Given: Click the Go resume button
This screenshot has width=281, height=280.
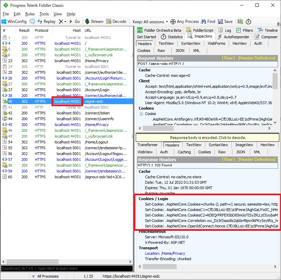Looking at the screenshot, I should pyautogui.click(x=75, y=22).
